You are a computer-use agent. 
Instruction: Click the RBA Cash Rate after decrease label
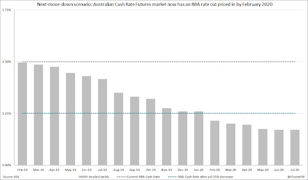coord(205,177)
